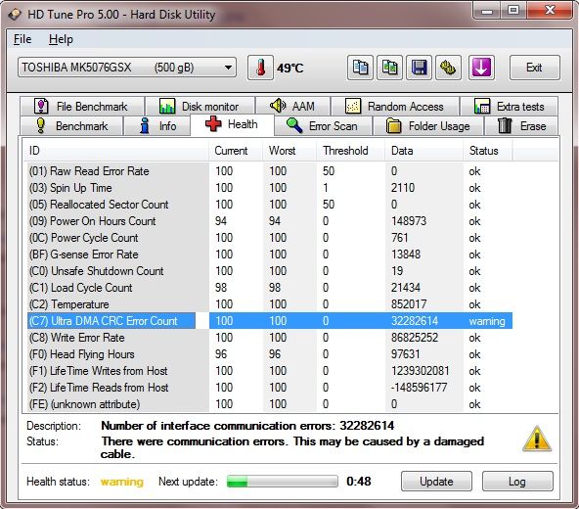
Task: Select the Spin Up Time row
Action: pyautogui.click(x=270, y=188)
